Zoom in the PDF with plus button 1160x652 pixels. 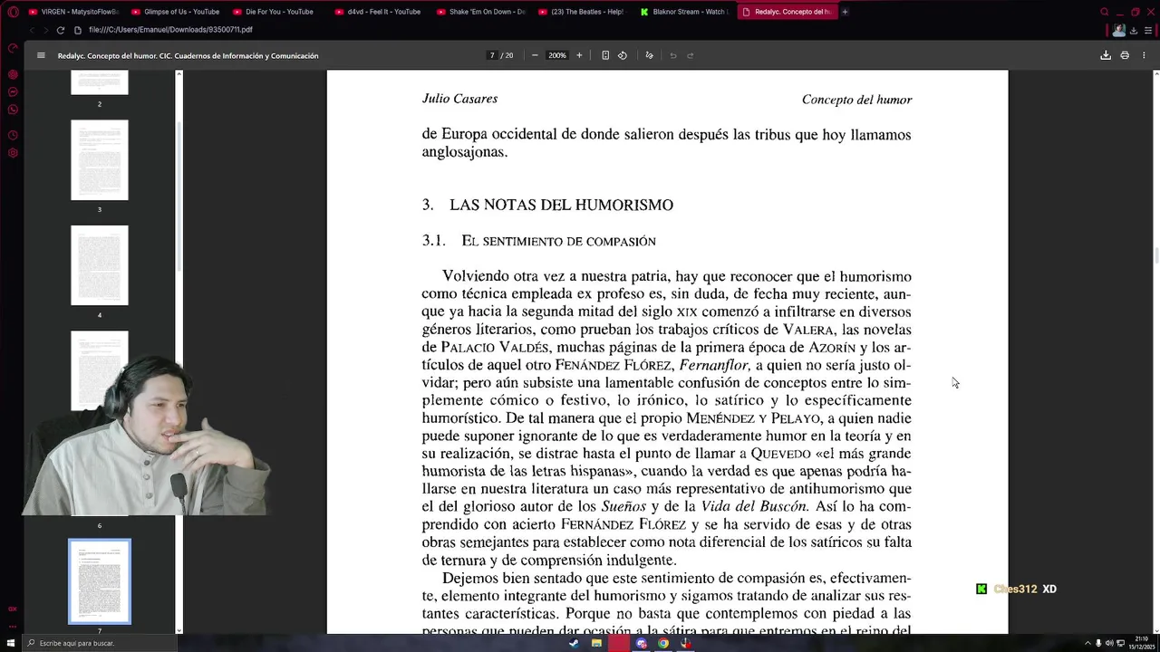coord(579,55)
